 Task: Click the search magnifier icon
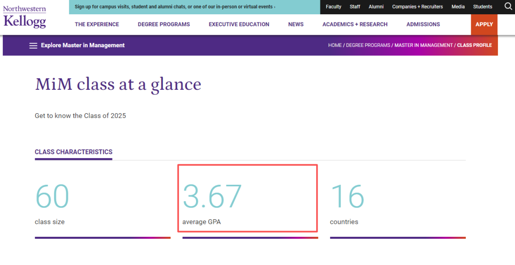pyautogui.click(x=508, y=6)
